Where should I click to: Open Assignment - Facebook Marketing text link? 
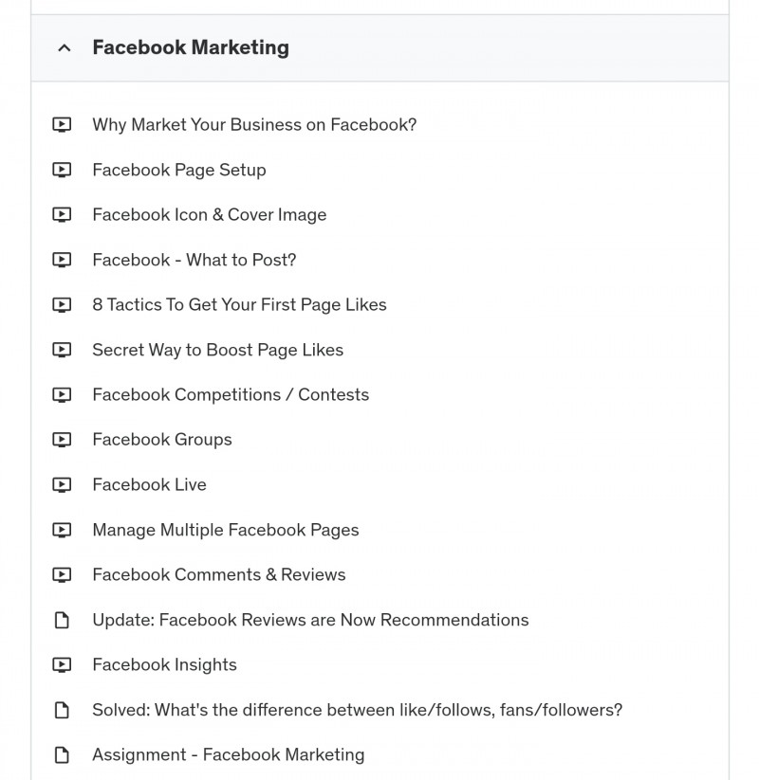click(229, 755)
